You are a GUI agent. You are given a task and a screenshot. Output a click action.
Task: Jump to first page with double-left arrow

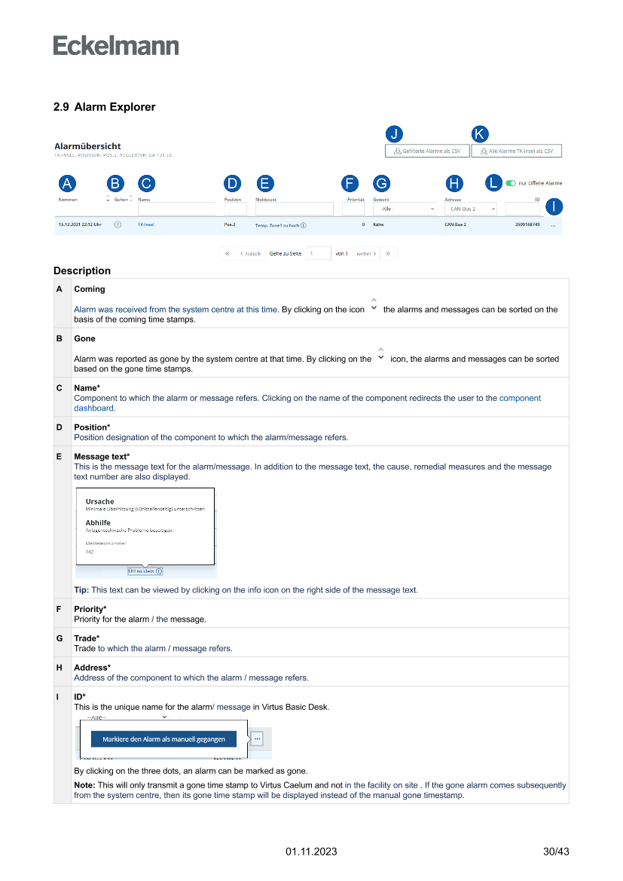pyautogui.click(x=228, y=254)
